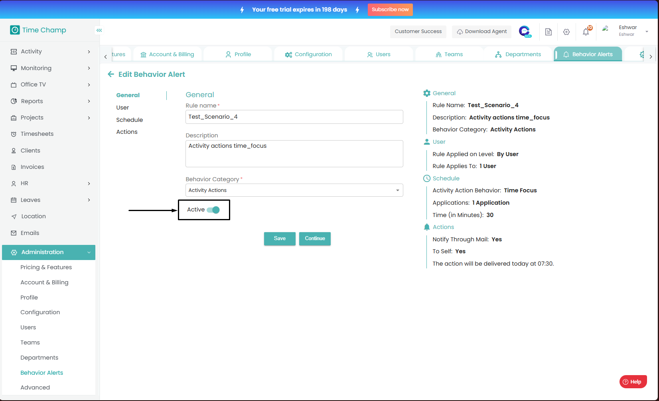
Task: Open the Behavior Category dropdown
Action: 294,190
